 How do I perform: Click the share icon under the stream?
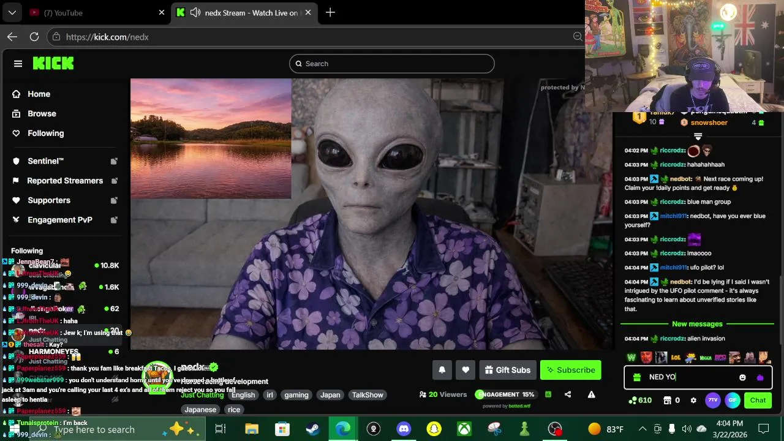coord(568,394)
